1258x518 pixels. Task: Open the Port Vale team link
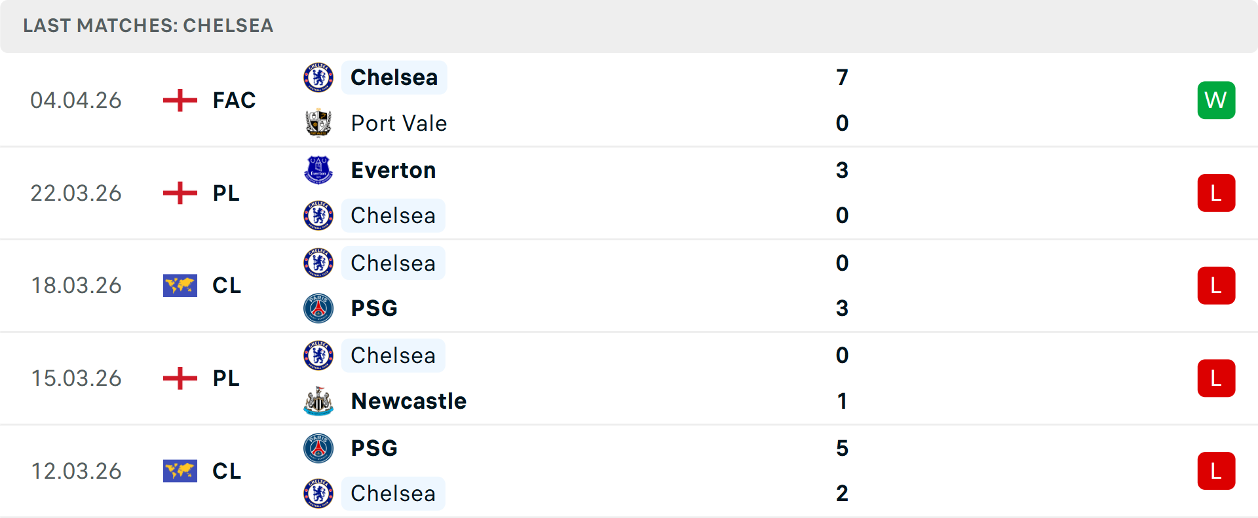coord(398,123)
